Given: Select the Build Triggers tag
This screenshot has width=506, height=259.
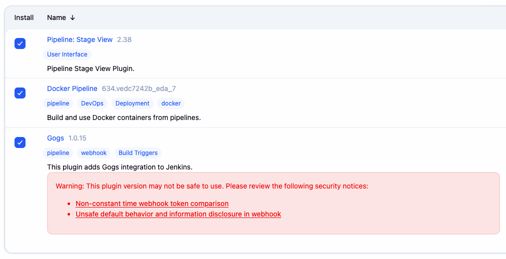Looking at the screenshot, I should (x=138, y=153).
